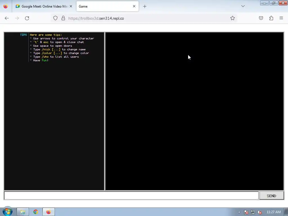Open the muted volume tray icon
Screen dimensions: 288x216
point(260,212)
